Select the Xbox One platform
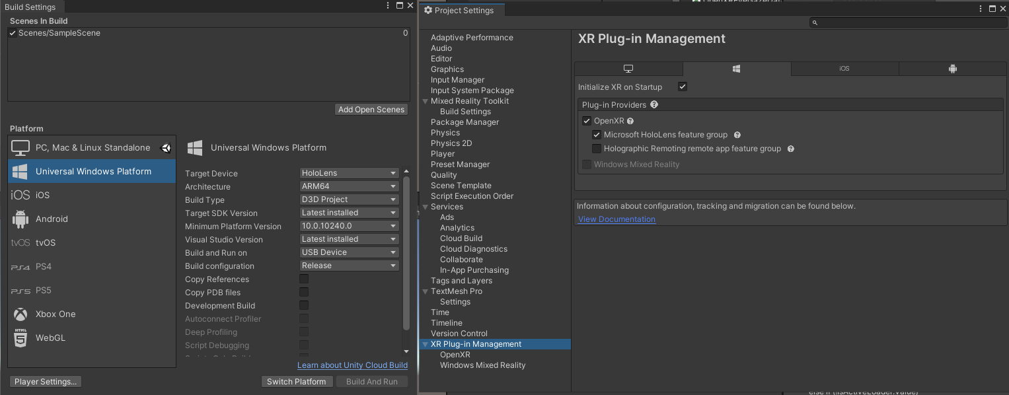 pos(56,314)
